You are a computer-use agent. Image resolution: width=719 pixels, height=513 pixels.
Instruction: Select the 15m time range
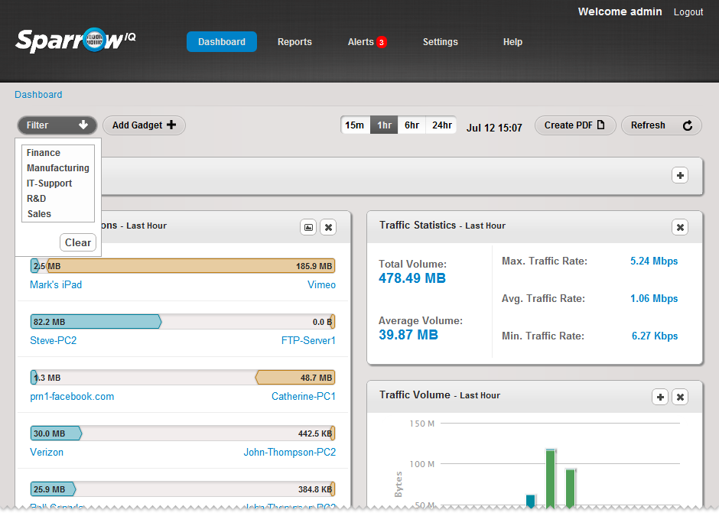pos(355,125)
